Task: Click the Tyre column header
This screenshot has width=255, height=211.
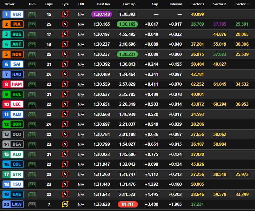Action: (65, 4)
